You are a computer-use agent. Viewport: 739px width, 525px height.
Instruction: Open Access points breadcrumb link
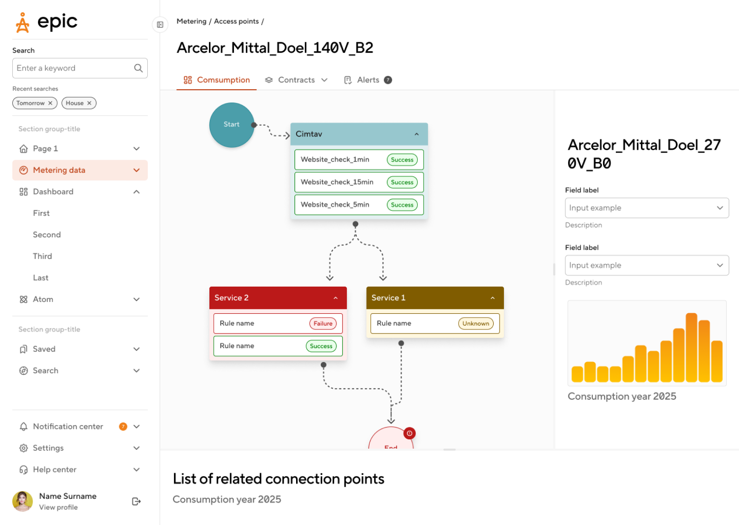(236, 21)
